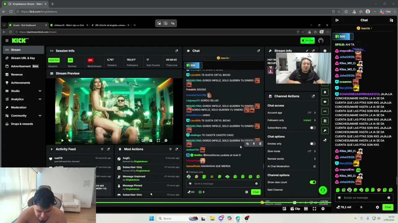The image size is (398, 223).
Task: Enable picture-in-picture mini player
Action: click(x=284, y=209)
